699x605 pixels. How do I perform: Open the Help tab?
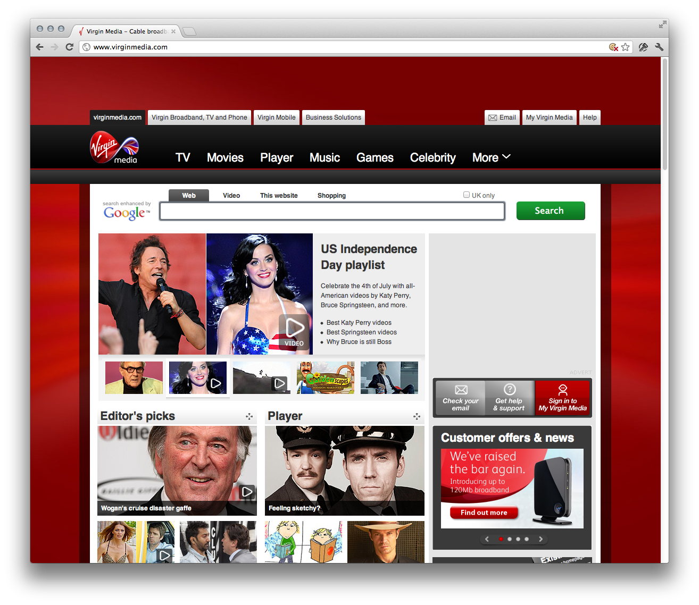point(590,117)
